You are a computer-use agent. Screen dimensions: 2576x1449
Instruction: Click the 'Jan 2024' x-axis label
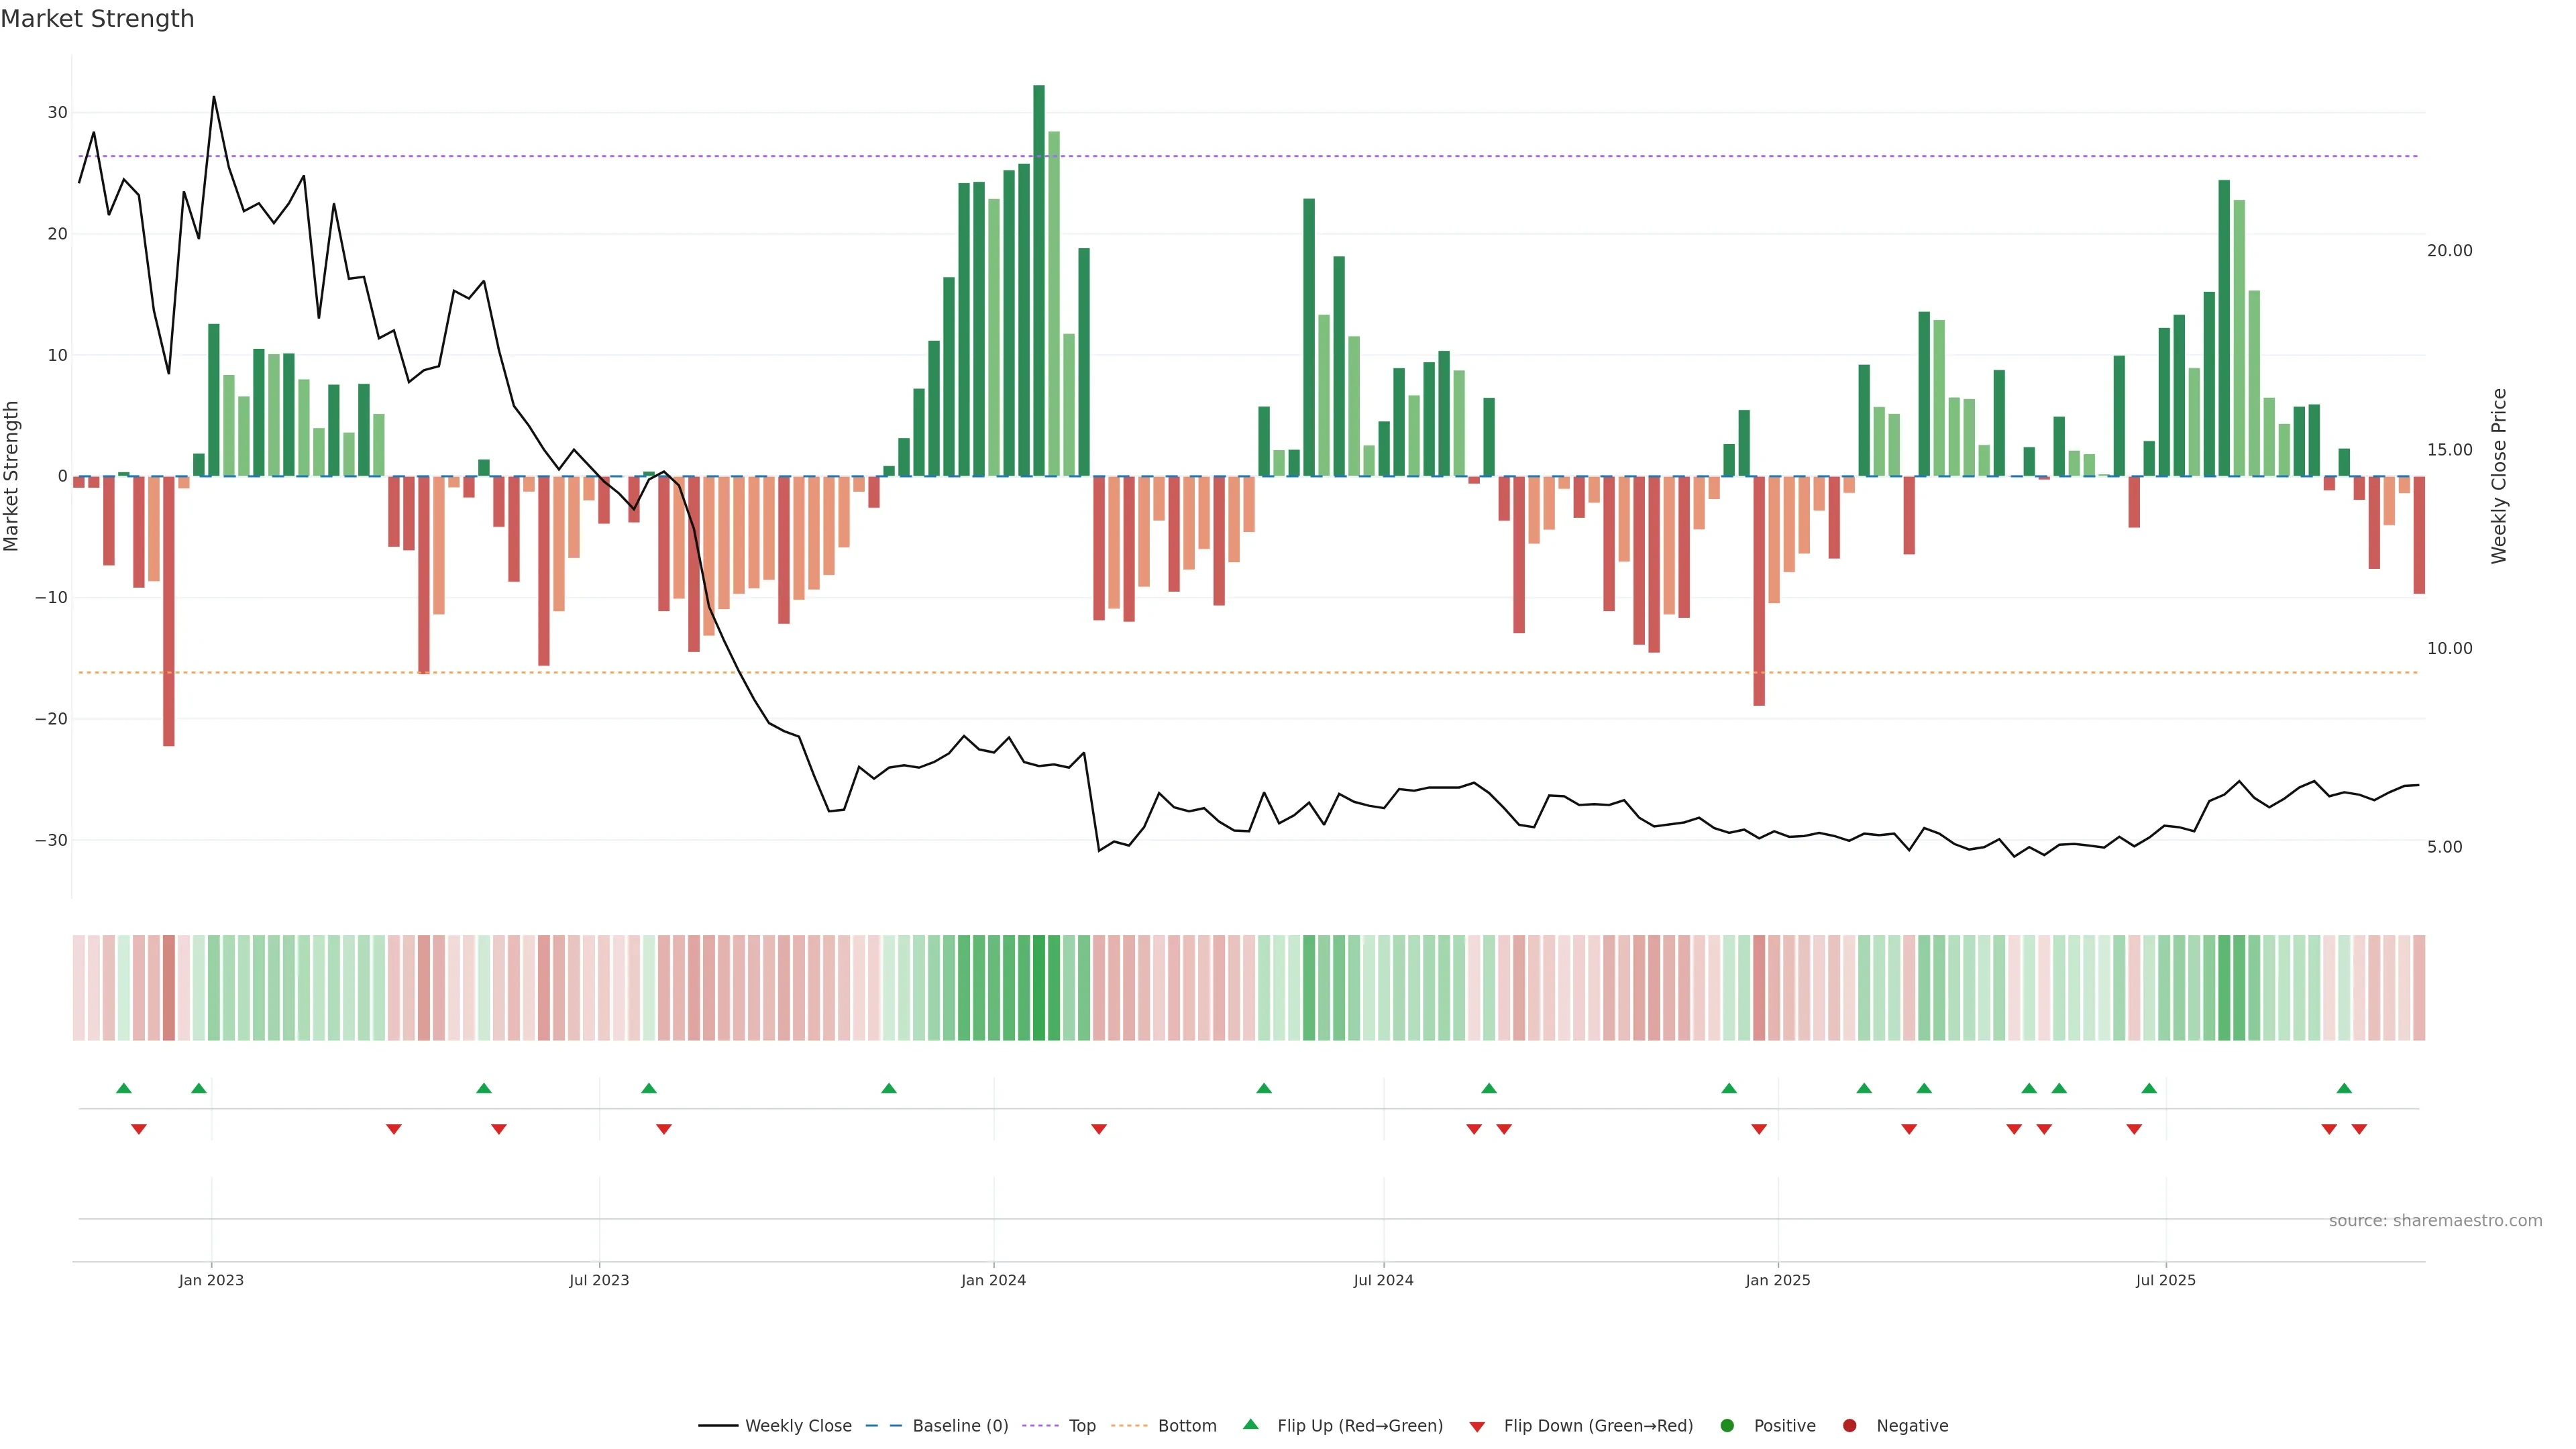point(993,1280)
